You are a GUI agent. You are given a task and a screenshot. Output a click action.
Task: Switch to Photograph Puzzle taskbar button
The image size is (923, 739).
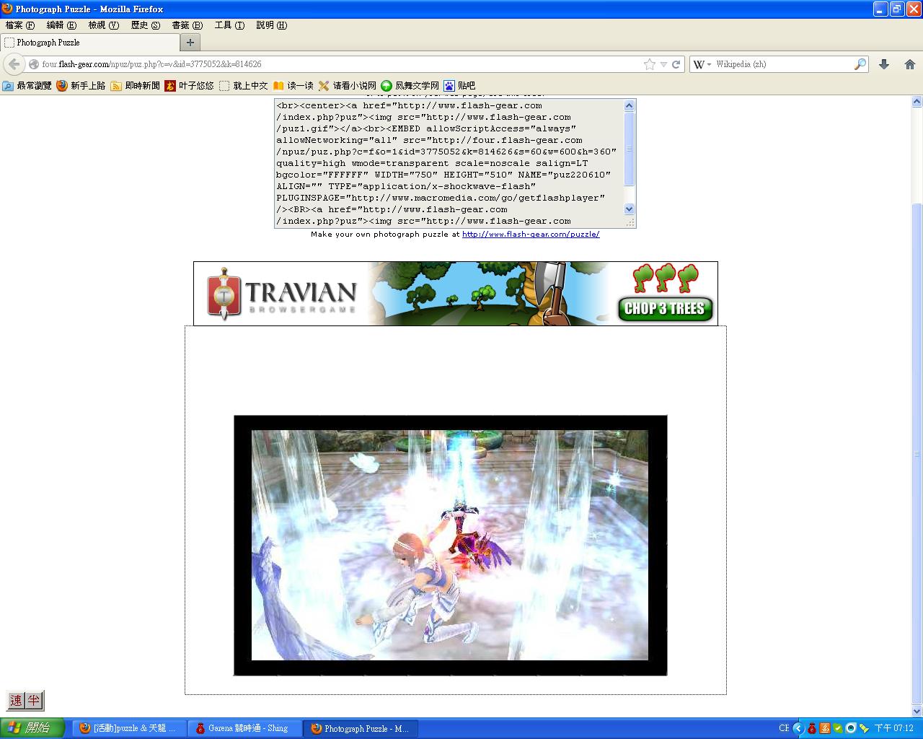pos(361,728)
